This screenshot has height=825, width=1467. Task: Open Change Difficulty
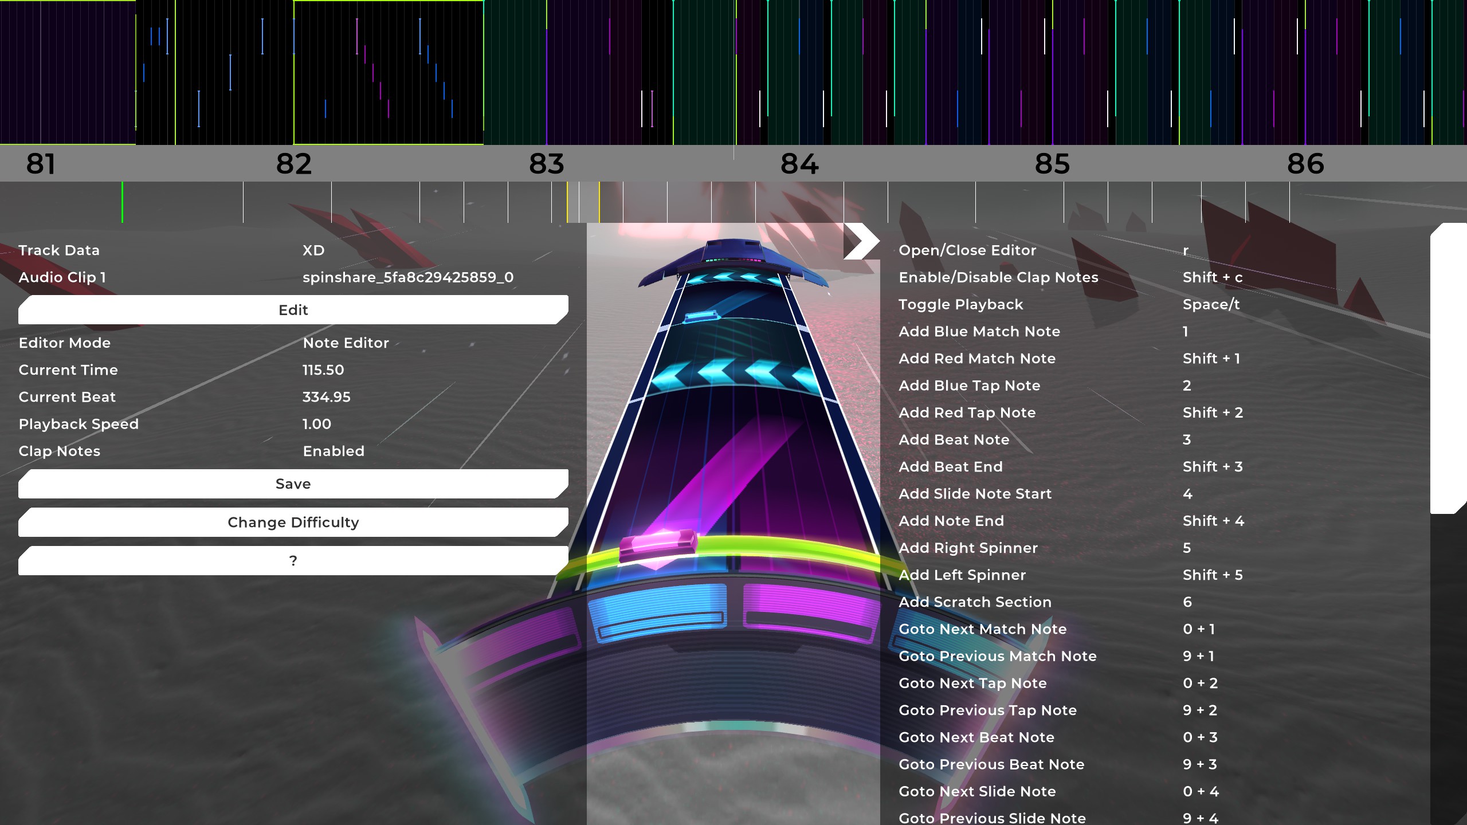click(293, 522)
